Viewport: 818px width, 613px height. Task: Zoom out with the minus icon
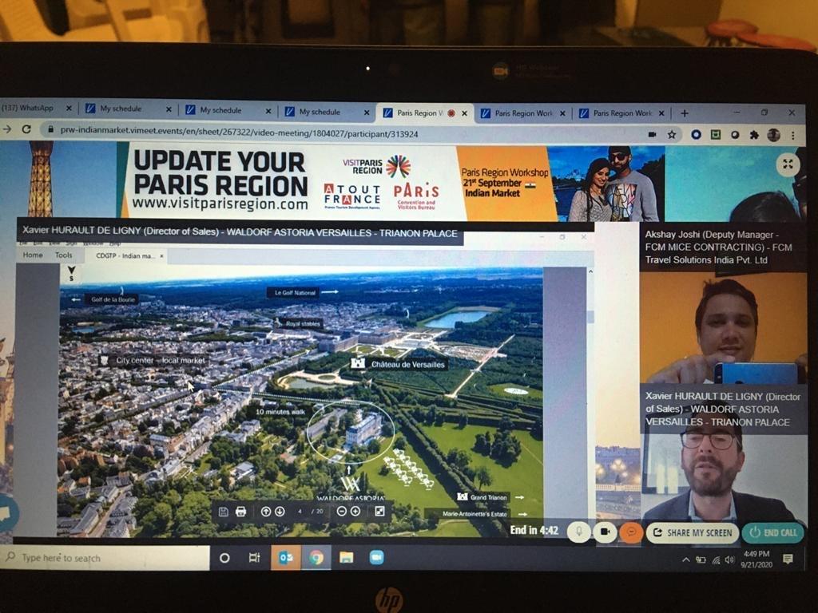341,512
